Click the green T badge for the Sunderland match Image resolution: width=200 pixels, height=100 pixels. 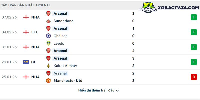[x=194, y=17]
